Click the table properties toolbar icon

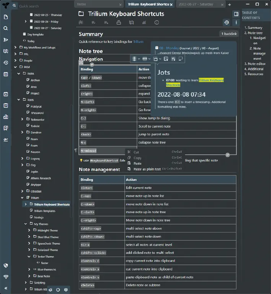point(166,59)
